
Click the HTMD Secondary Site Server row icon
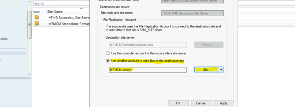37,17
